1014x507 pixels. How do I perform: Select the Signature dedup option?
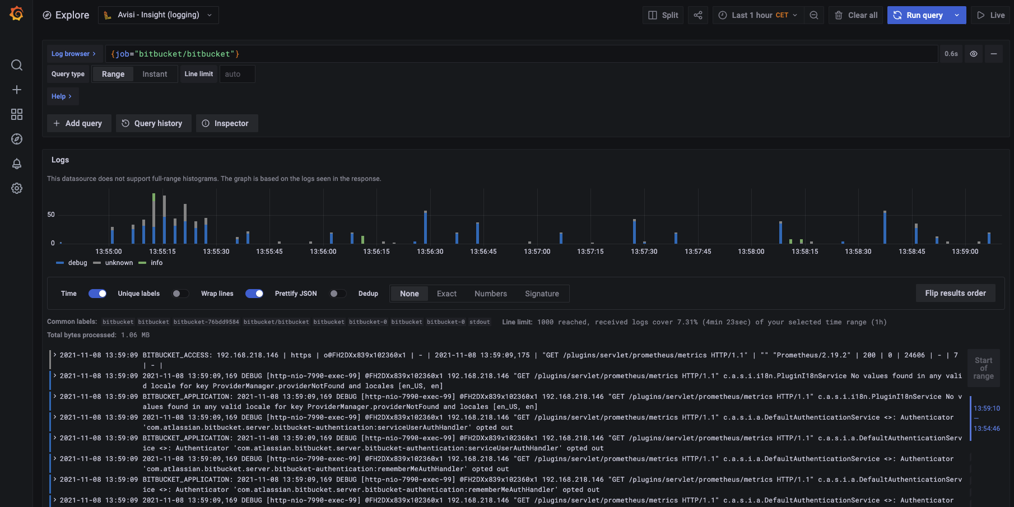(x=542, y=294)
